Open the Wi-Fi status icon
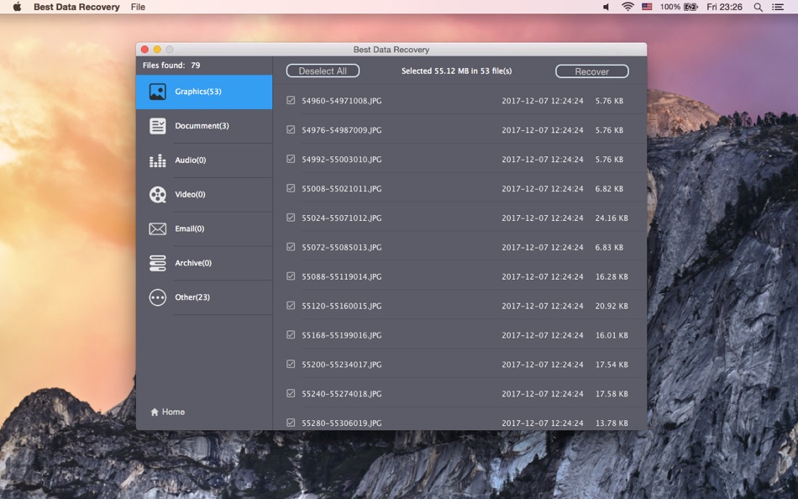Viewport: 798px width, 499px height. (x=627, y=7)
